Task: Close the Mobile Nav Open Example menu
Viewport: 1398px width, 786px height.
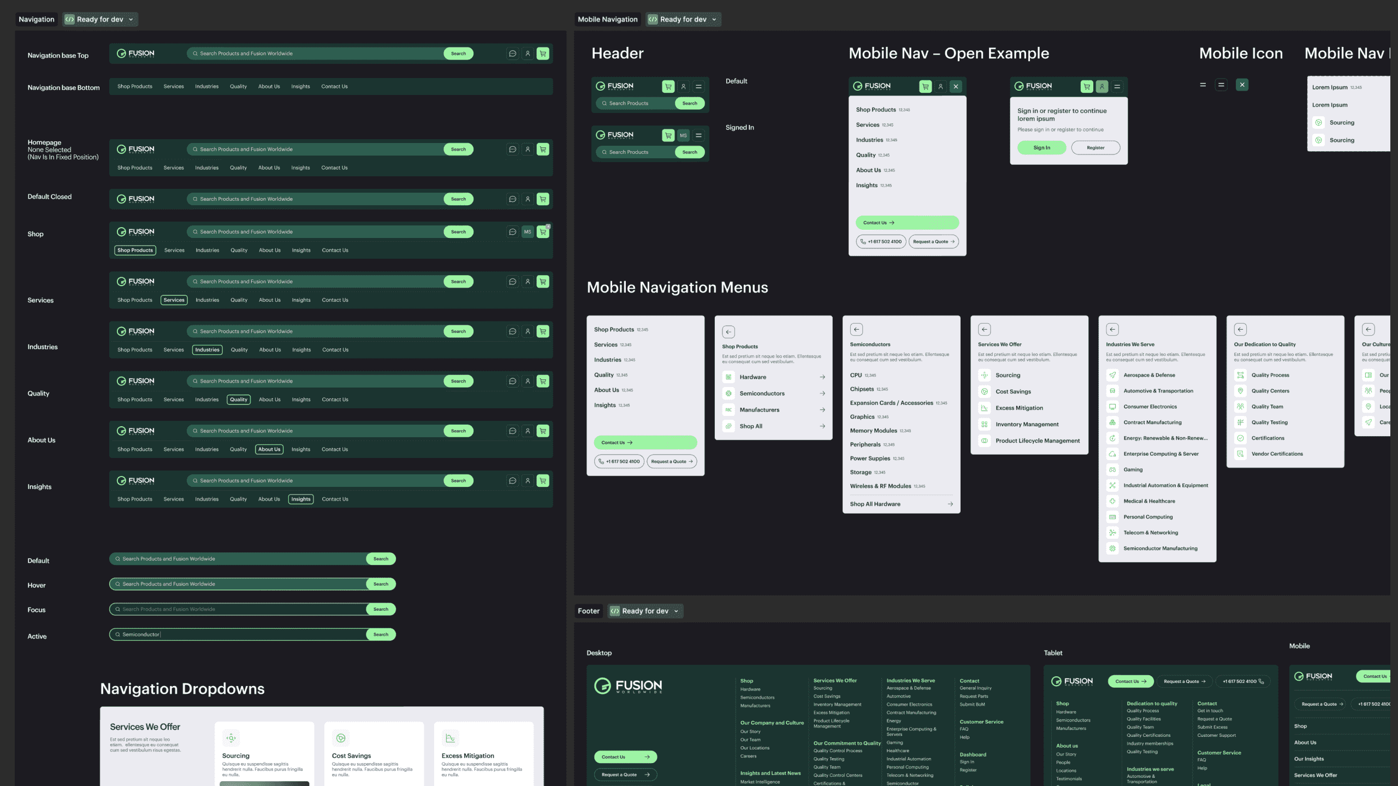Action: pyautogui.click(x=956, y=86)
